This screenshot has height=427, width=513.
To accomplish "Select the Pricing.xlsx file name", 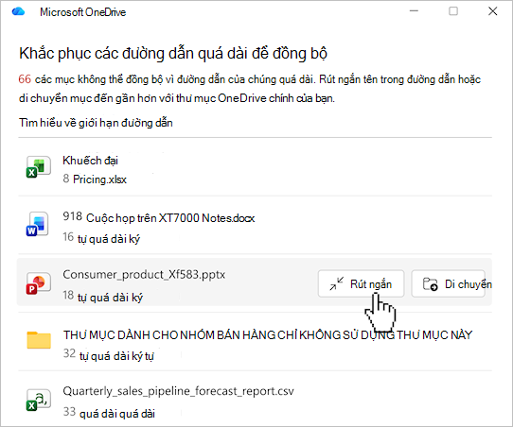I will click(99, 179).
